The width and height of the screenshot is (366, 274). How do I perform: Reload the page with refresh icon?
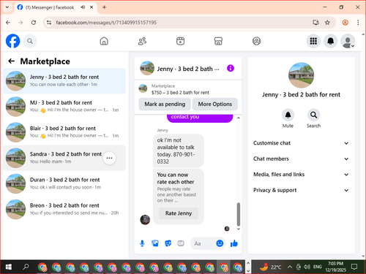pyautogui.click(x=34, y=23)
